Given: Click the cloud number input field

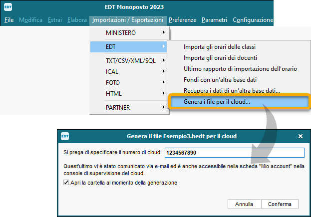Looking at the screenshot, I should [x=235, y=153].
